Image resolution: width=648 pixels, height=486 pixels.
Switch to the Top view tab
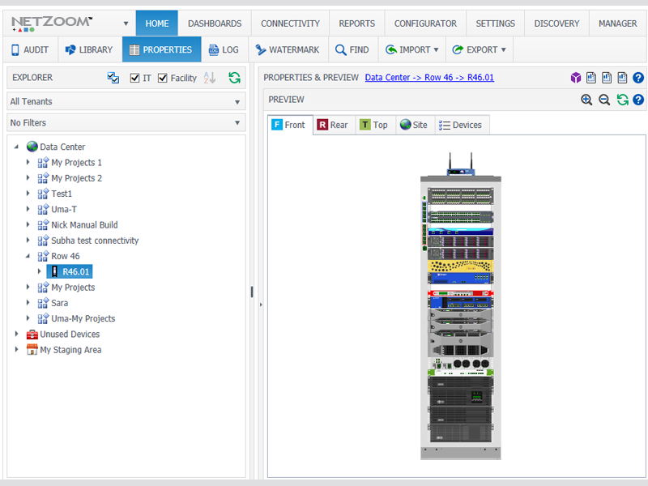[x=374, y=125]
